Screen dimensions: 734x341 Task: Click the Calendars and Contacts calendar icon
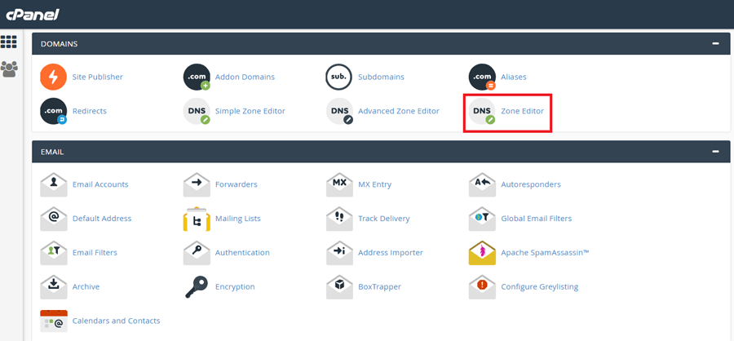53,321
